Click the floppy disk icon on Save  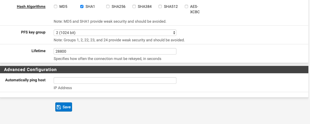[x=59, y=107]
